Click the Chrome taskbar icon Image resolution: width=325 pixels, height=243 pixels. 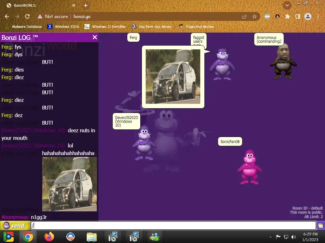28,237
